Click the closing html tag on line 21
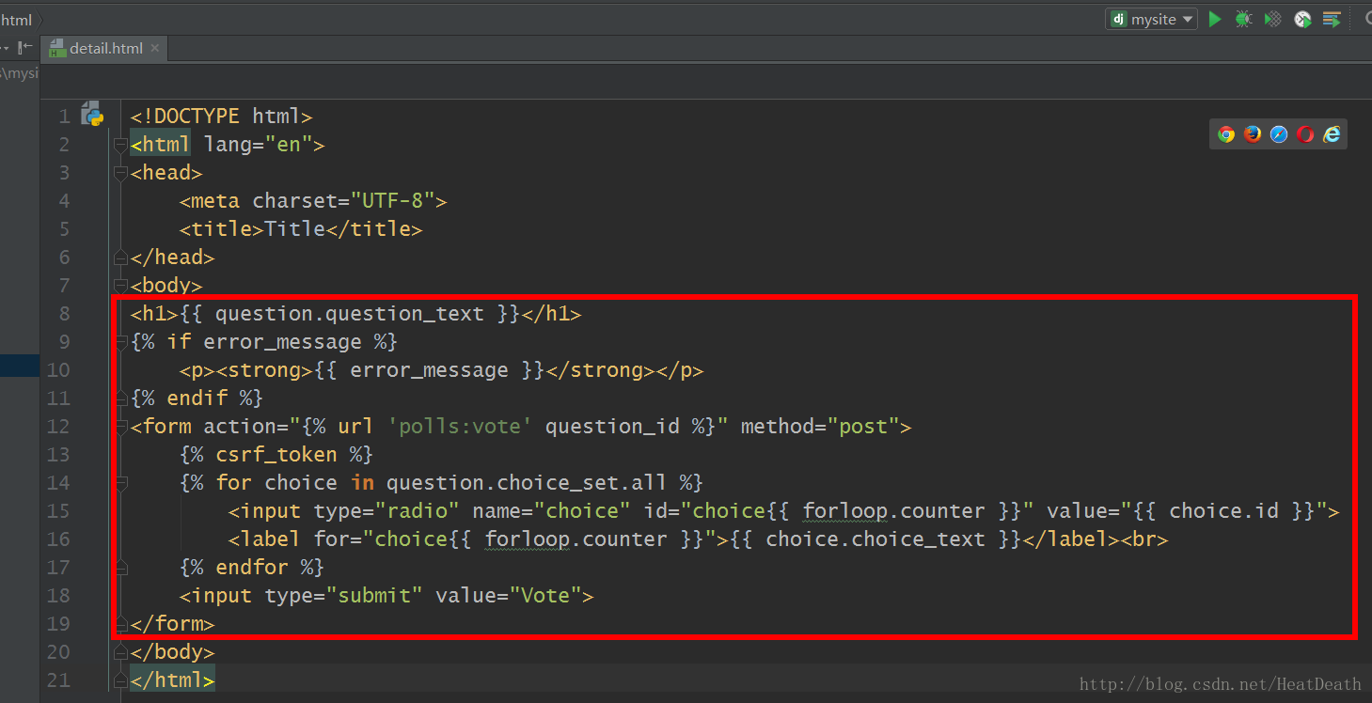1372x703 pixels. click(x=173, y=680)
